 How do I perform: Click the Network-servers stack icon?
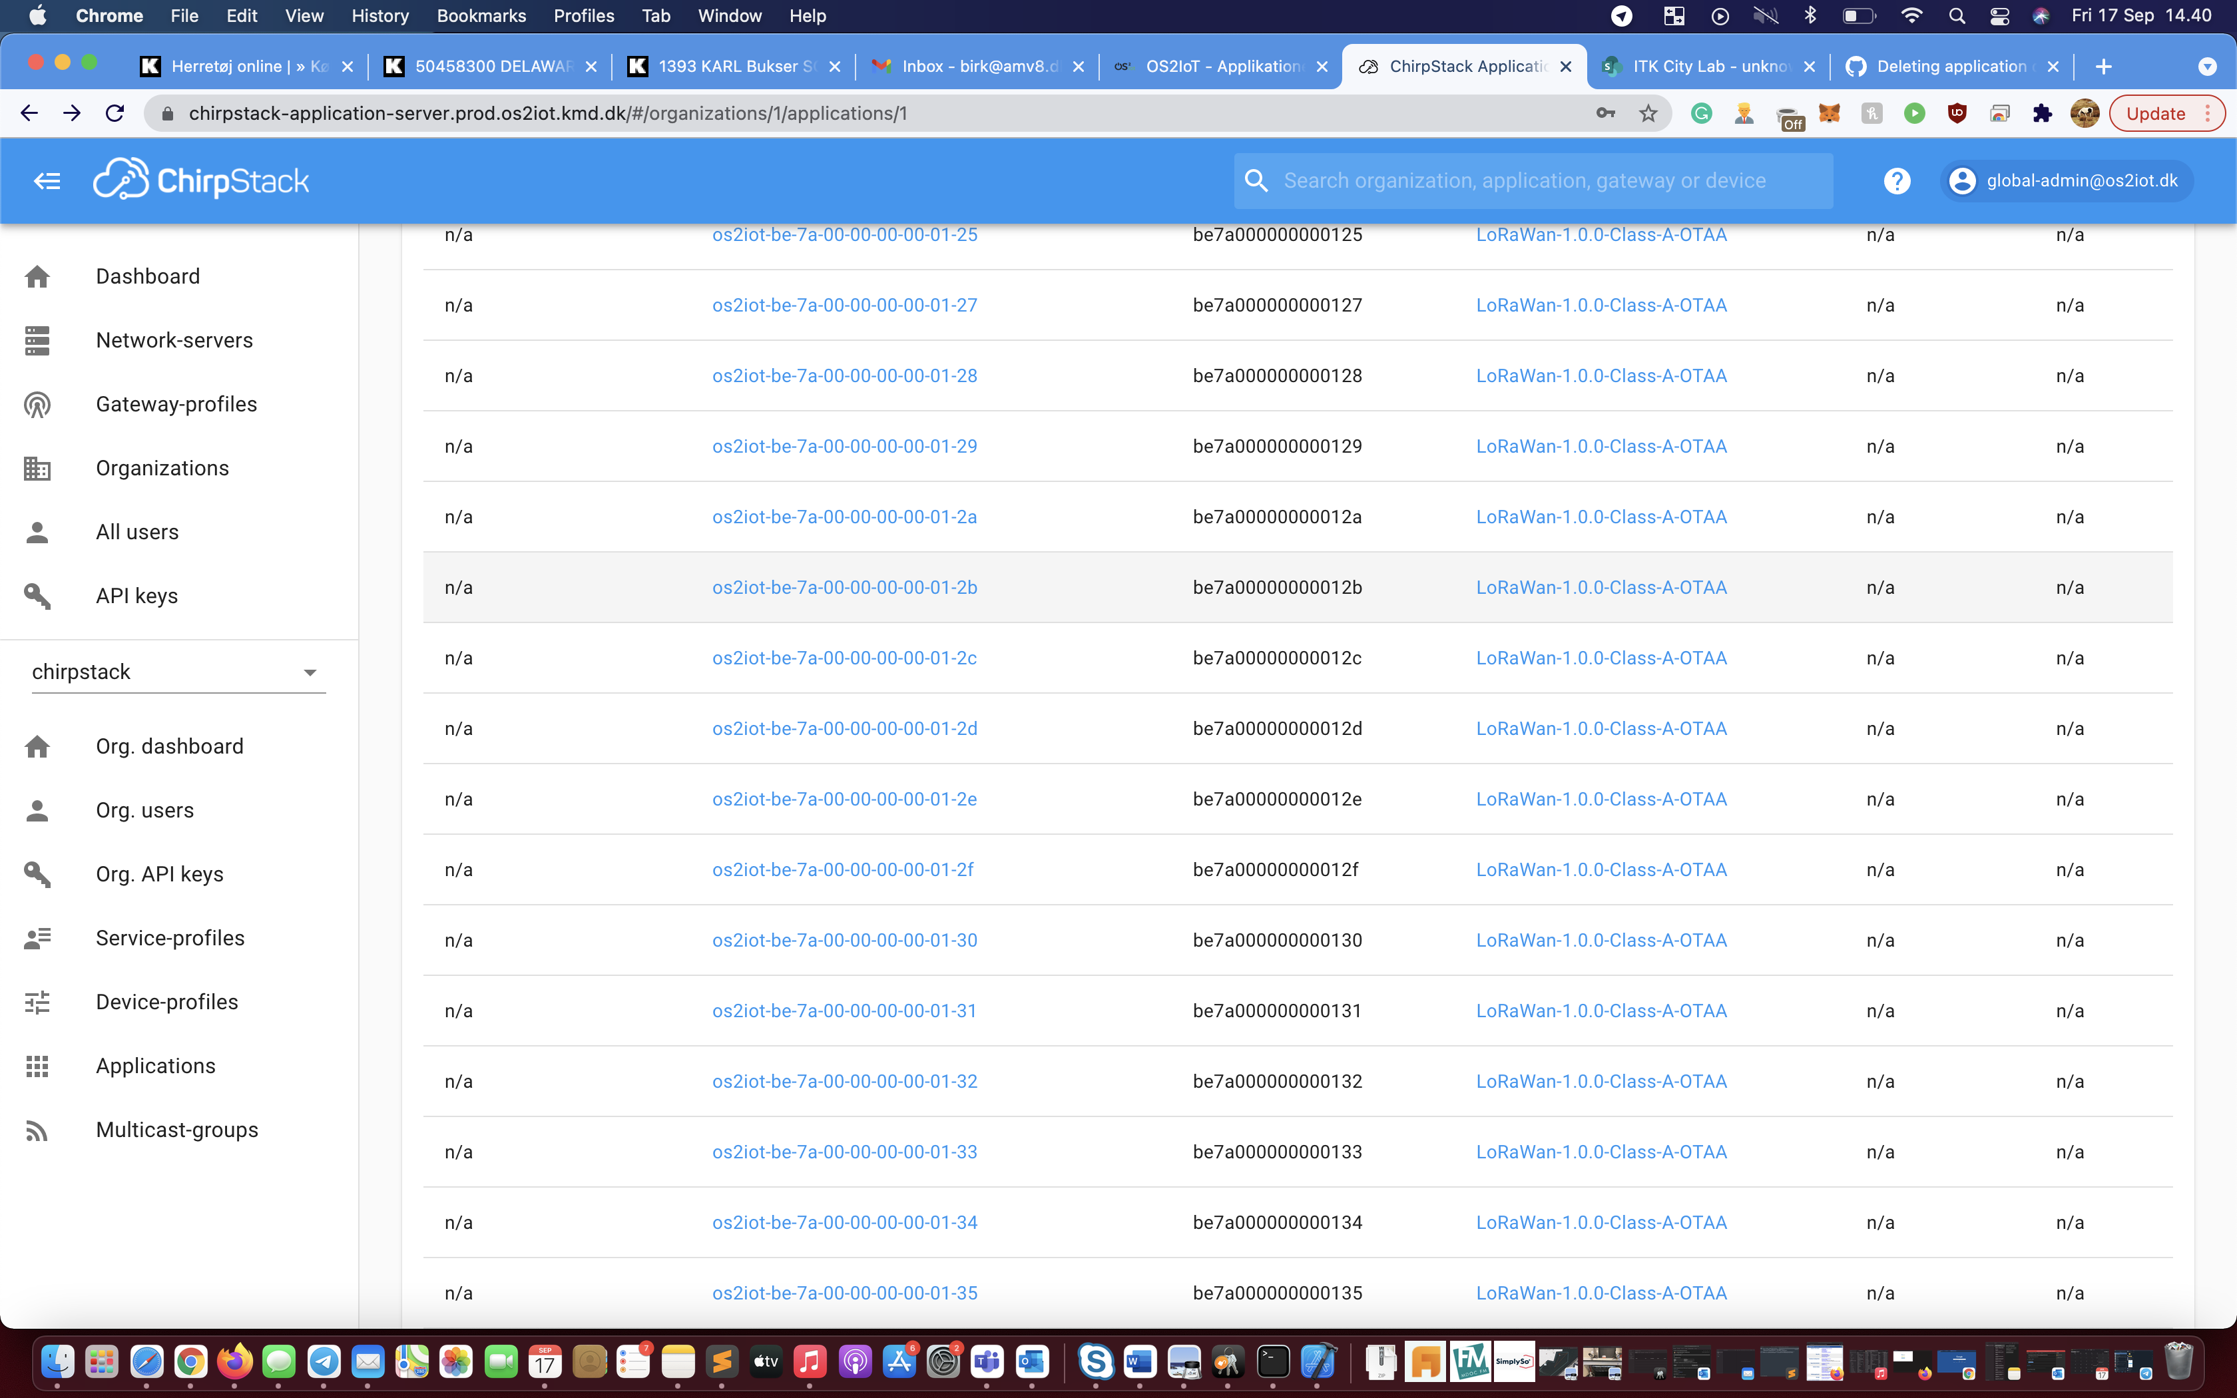coord(37,340)
